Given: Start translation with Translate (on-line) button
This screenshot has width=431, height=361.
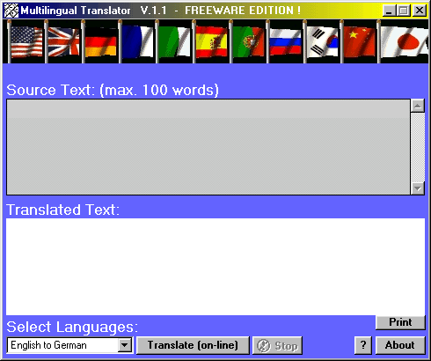Looking at the screenshot, I should point(193,345).
